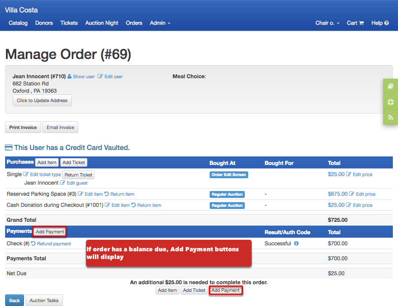Go to the Catalog menu
This screenshot has height=306, width=398.
pyautogui.click(x=18, y=23)
